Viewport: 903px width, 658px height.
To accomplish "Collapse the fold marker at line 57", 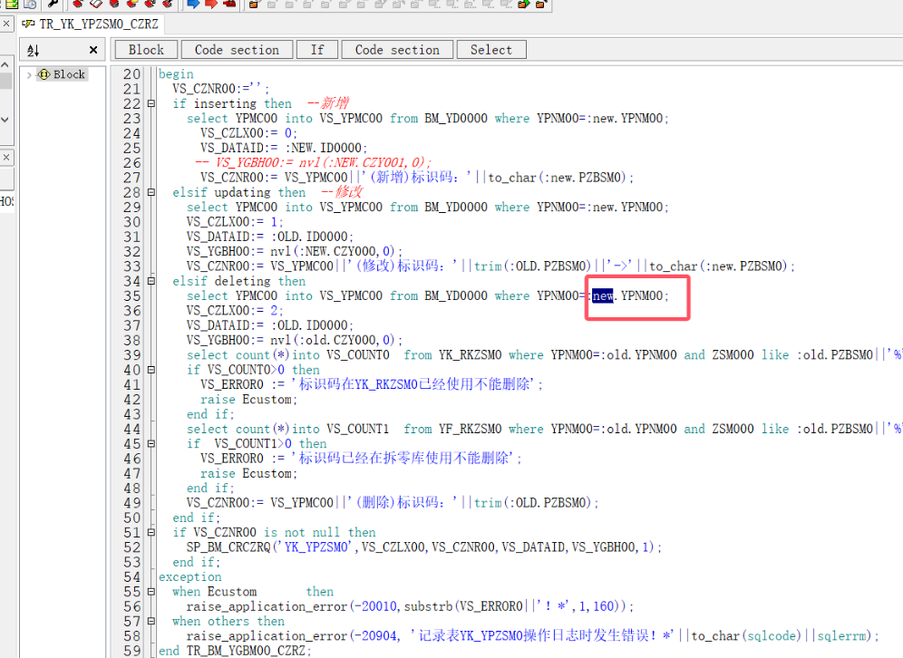I will 150,622.
